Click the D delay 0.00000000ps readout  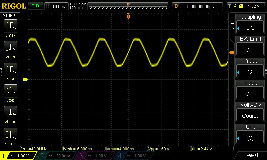click(197, 6)
